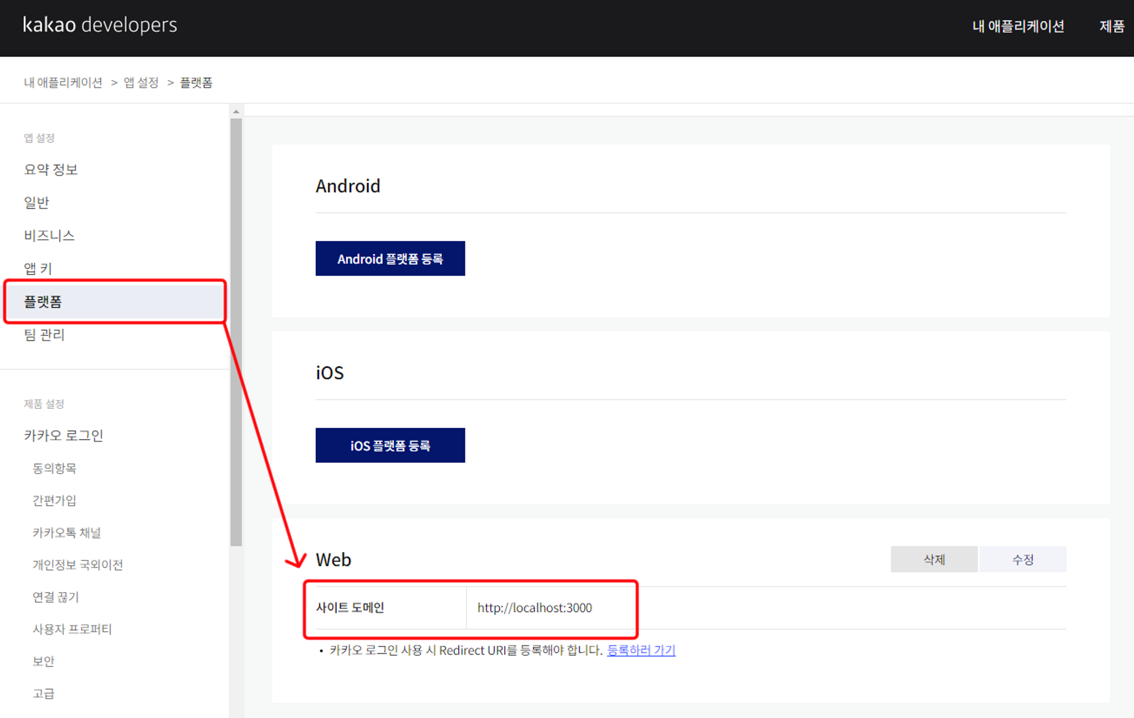Go to the 앱 설정 breadcrumb

141,83
